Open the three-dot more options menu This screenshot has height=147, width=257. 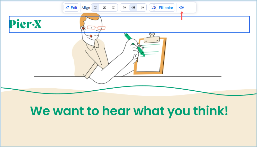[x=191, y=8]
